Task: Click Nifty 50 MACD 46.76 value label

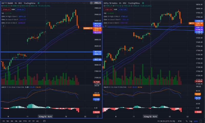Action: tap(198, 98)
